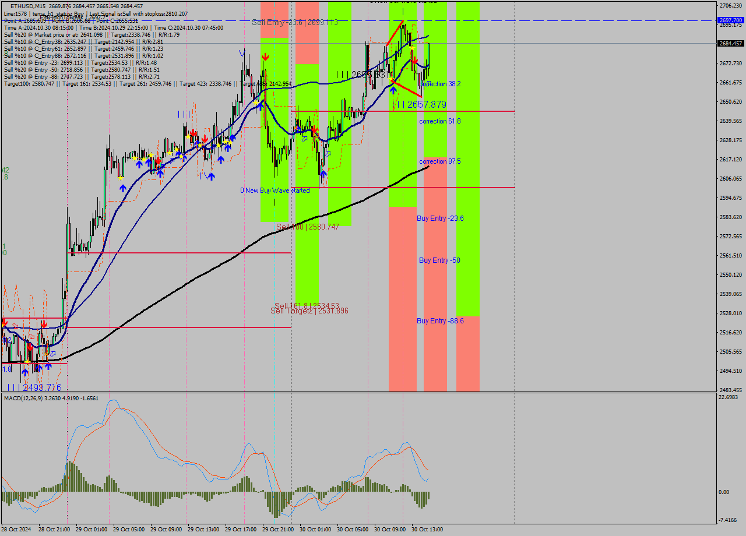Click the 2697.700 price tag on the axis
Image resolution: width=746 pixels, height=536 pixels.
[x=731, y=20]
